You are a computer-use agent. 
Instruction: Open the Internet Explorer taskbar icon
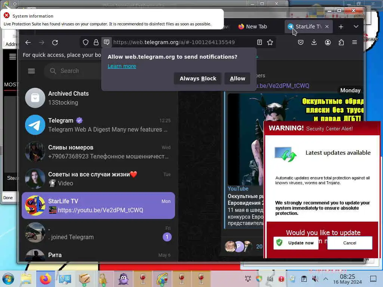click(162, 279)
